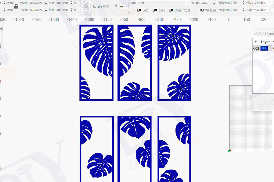Select the center anchor point in the grid
This screenshot has width=274, height=182.
pyautogui.click(x=86, y=6)
